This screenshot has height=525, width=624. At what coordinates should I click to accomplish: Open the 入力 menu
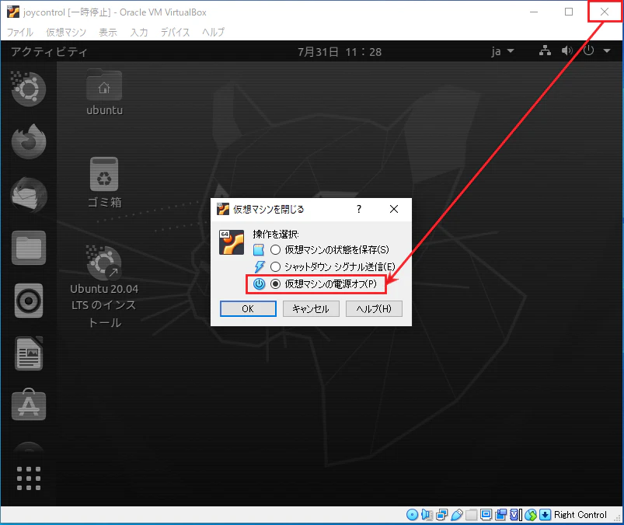139,32
